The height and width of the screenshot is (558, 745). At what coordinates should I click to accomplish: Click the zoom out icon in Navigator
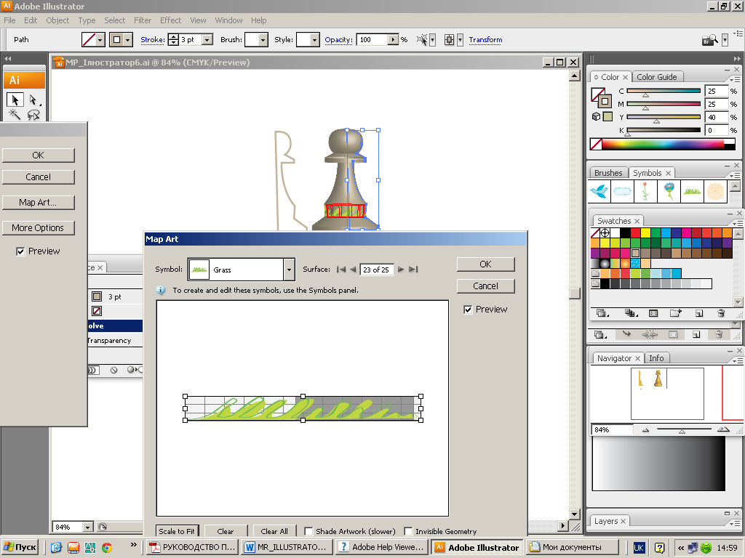click(x=645, y=430)
